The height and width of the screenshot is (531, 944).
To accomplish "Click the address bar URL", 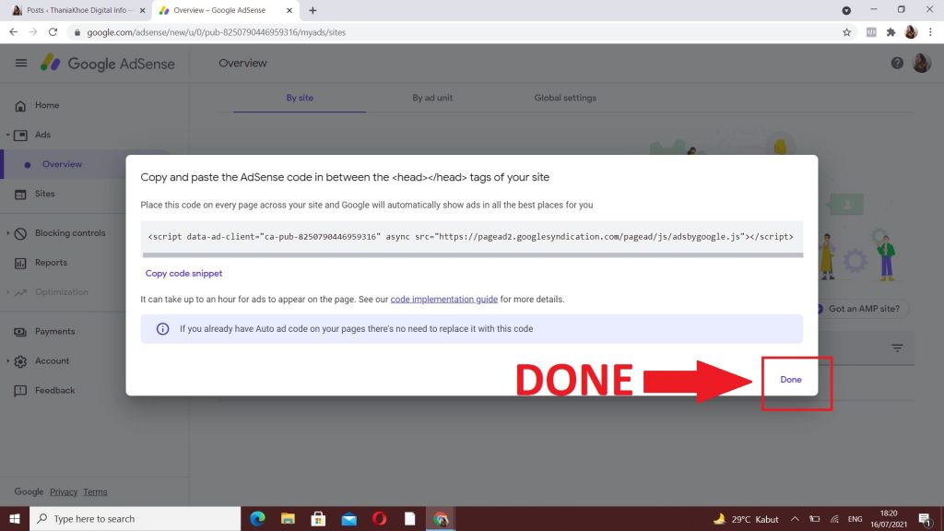I will click(x=216, y=32).
